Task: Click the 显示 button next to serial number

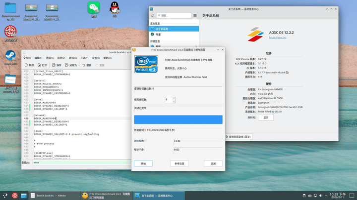Action: (266, 118)
